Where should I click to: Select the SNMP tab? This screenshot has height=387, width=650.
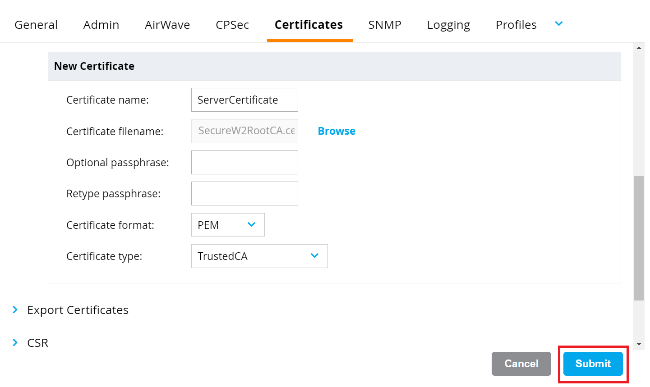(385, 25)
